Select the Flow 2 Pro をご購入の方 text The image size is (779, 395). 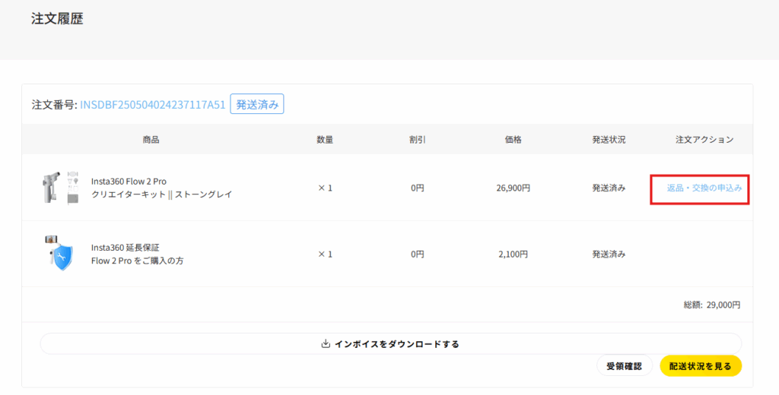click(x=137, y=261)
